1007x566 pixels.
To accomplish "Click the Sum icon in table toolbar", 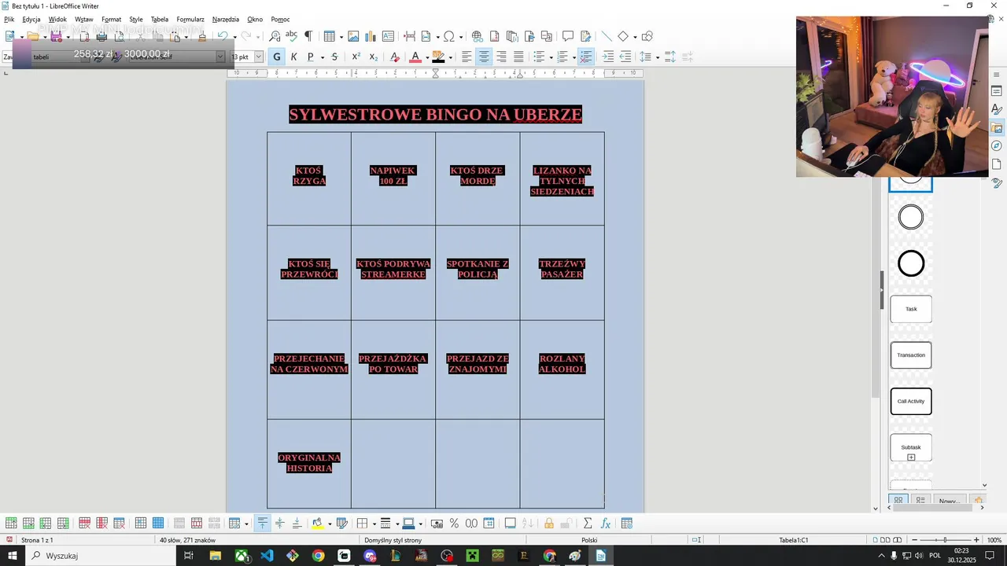I will click(x=588, y=524).
